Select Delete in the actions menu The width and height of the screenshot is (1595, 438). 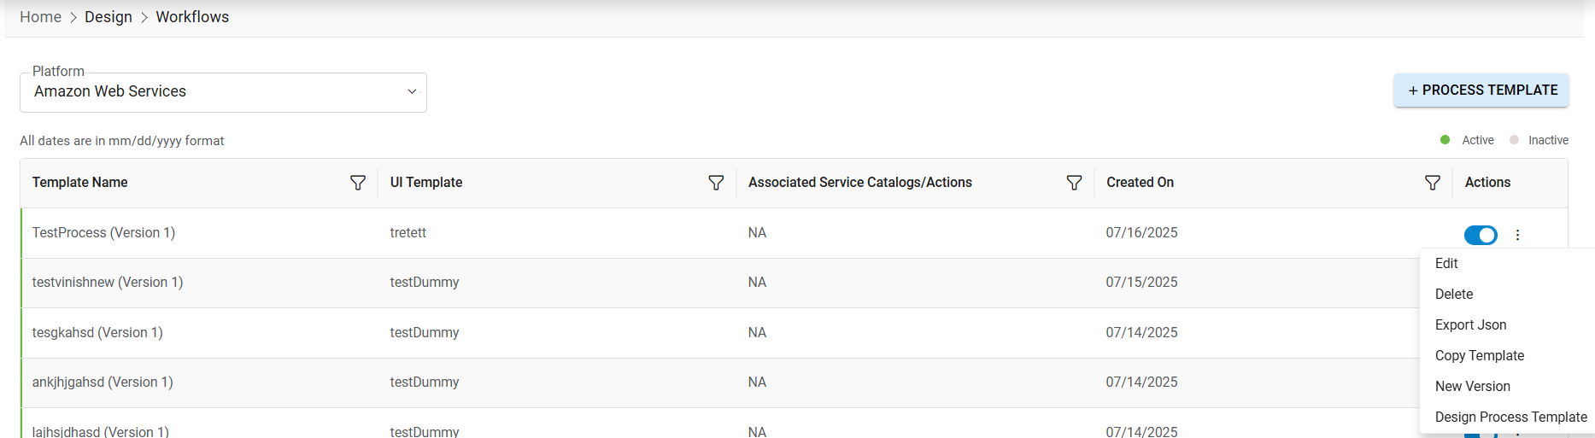pos(1454,295)
